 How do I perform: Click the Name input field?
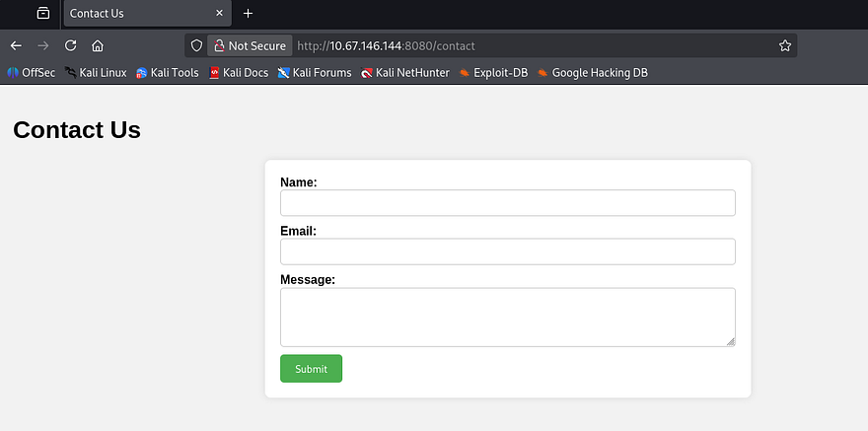click(x=507, y=202)
